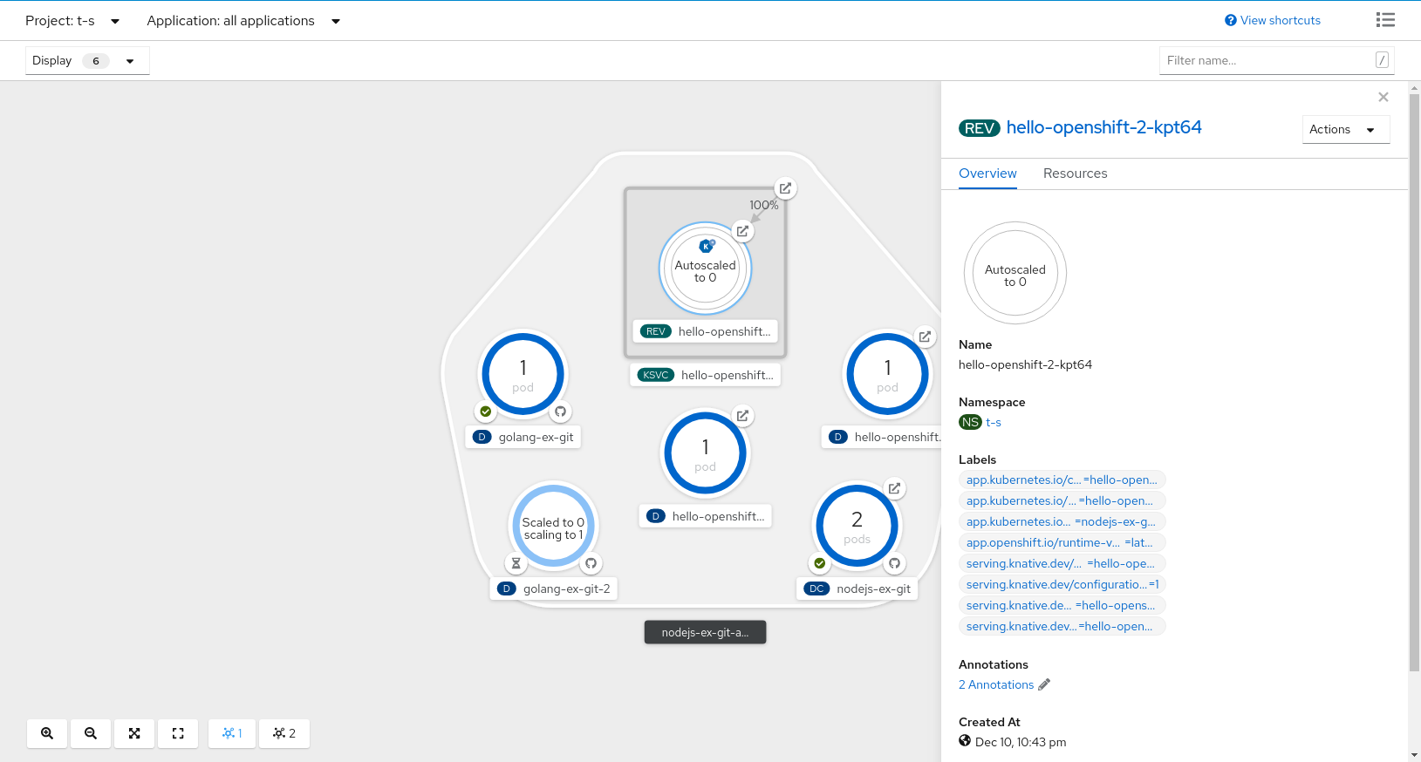
Task: Open URL of center hello-openshift deployment
Action: point(742,416)
